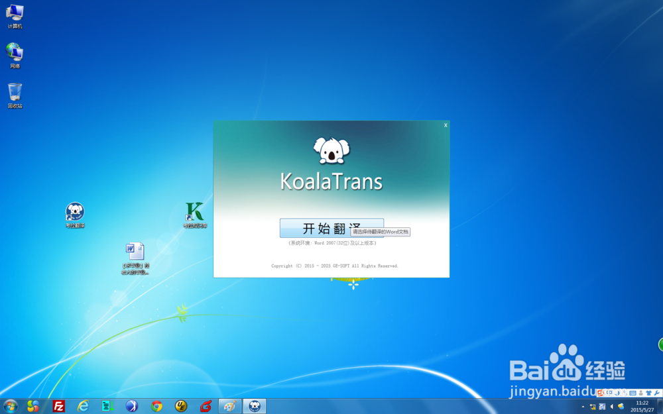Screen dimensions: 663x414
Task: Open the clock showing 11:22
Action: [x=642, y=407]
